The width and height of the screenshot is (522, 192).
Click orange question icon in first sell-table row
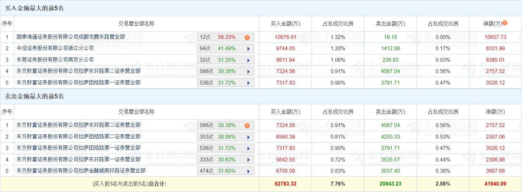[247, 126]
